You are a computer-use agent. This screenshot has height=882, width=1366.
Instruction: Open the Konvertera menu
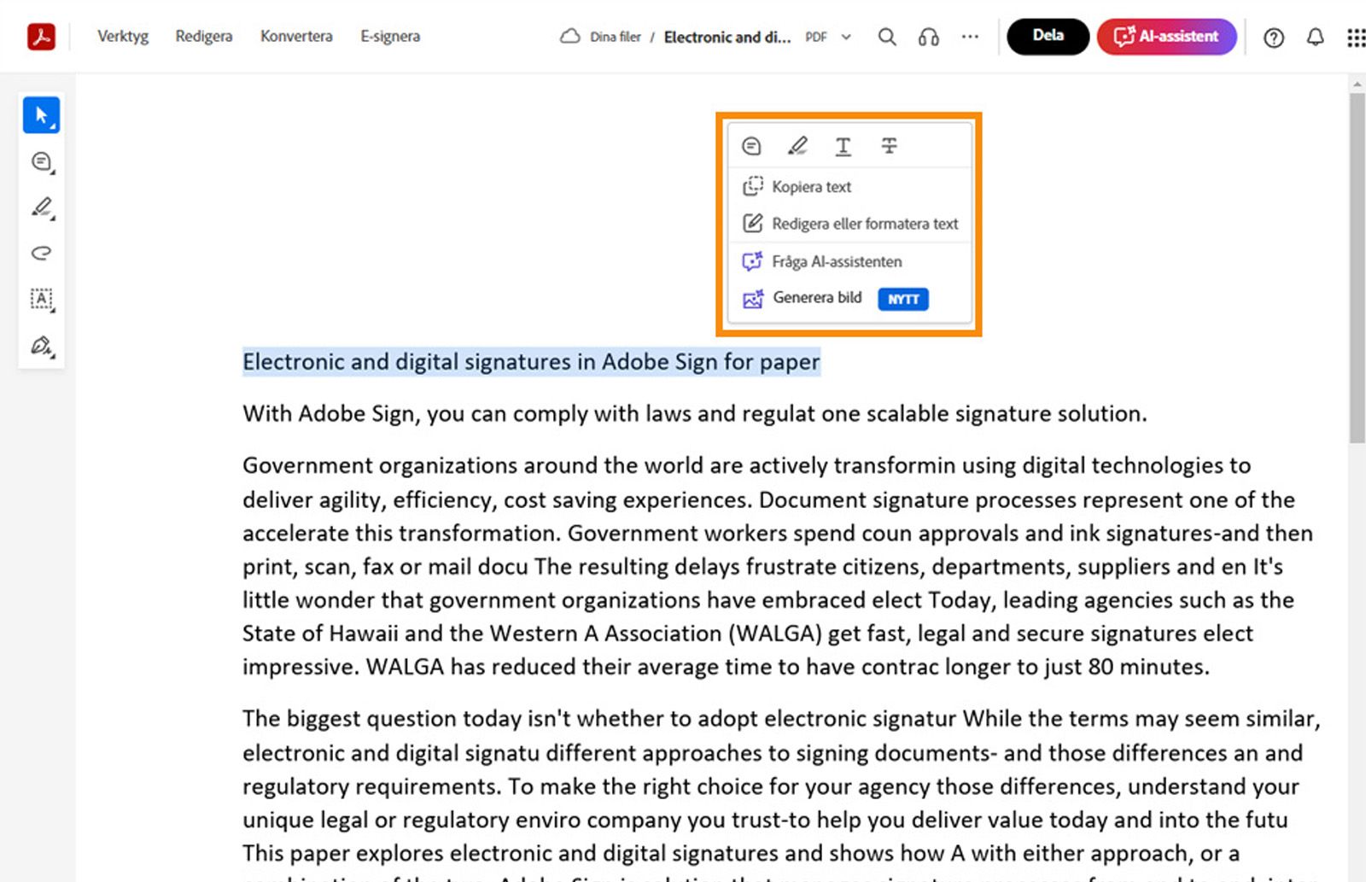click(x=296, y=37)
